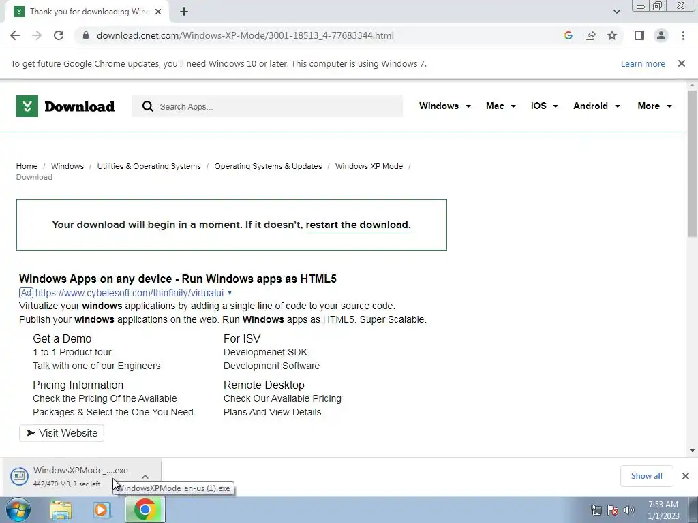Bookmark this page with the star icon
Image resolution: width=698 pixels, height=523 pixels.
(612, 35)
